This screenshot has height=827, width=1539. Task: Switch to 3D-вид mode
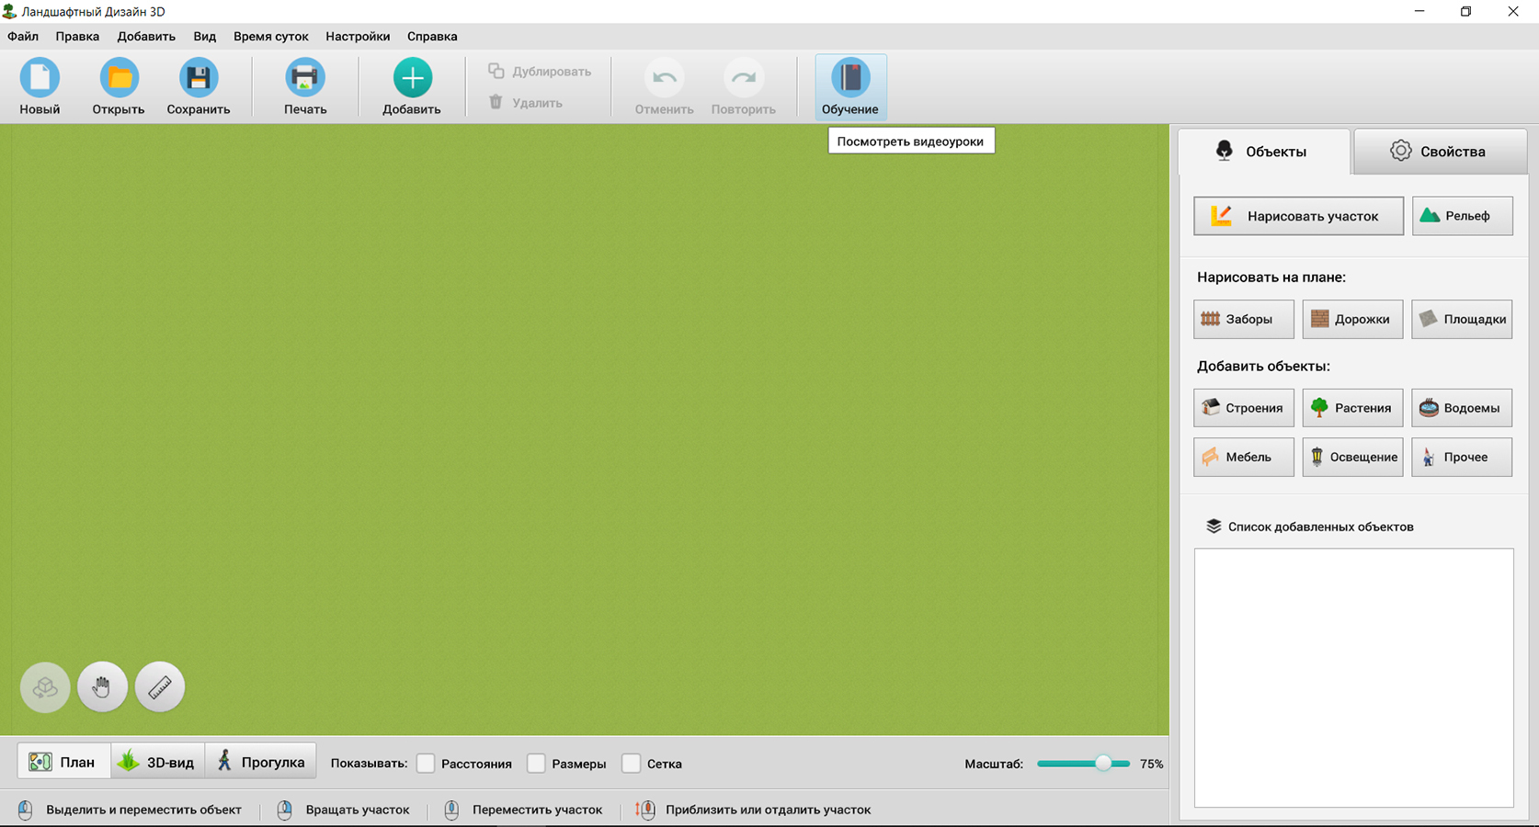tap(157, 762)
